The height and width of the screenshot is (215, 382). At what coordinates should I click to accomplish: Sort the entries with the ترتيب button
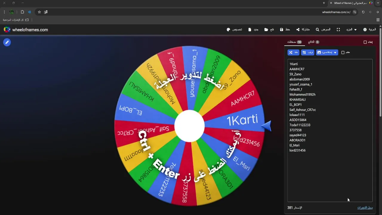tap(308, 52)
